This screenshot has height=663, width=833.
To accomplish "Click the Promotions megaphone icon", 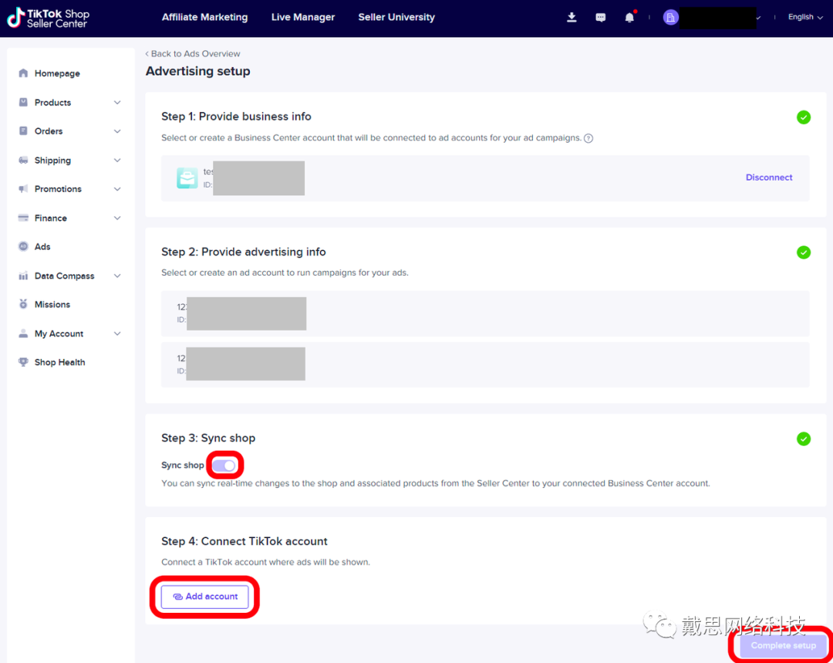I will (x=23, y=189).
